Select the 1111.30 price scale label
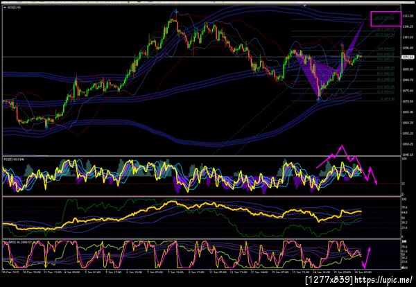Image resolution: width=416 pixels, height=287 pixels. [x=408, y=16]
